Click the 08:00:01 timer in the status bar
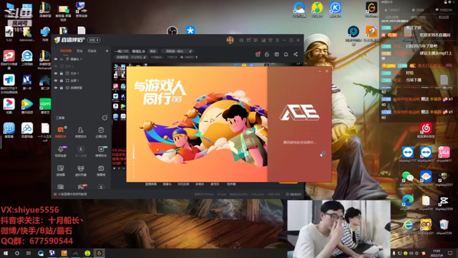The height and width of the screenshot is (258, 458). pos(294,194)
